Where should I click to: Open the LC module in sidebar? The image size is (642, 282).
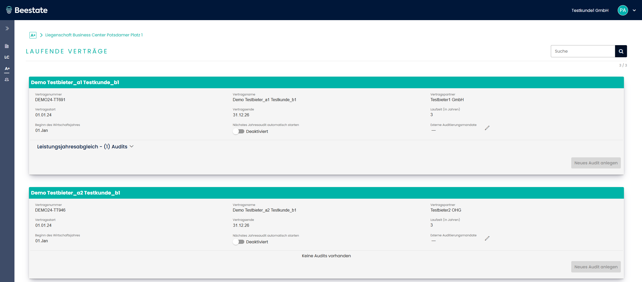click(7, 57)
